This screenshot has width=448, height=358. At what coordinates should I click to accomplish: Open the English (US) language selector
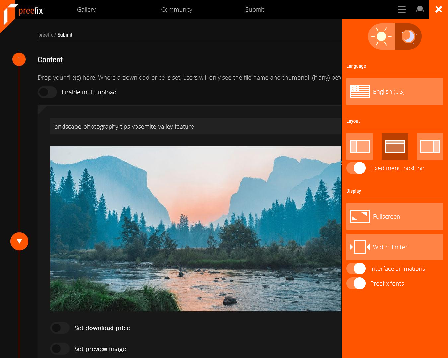coord(395,91)
